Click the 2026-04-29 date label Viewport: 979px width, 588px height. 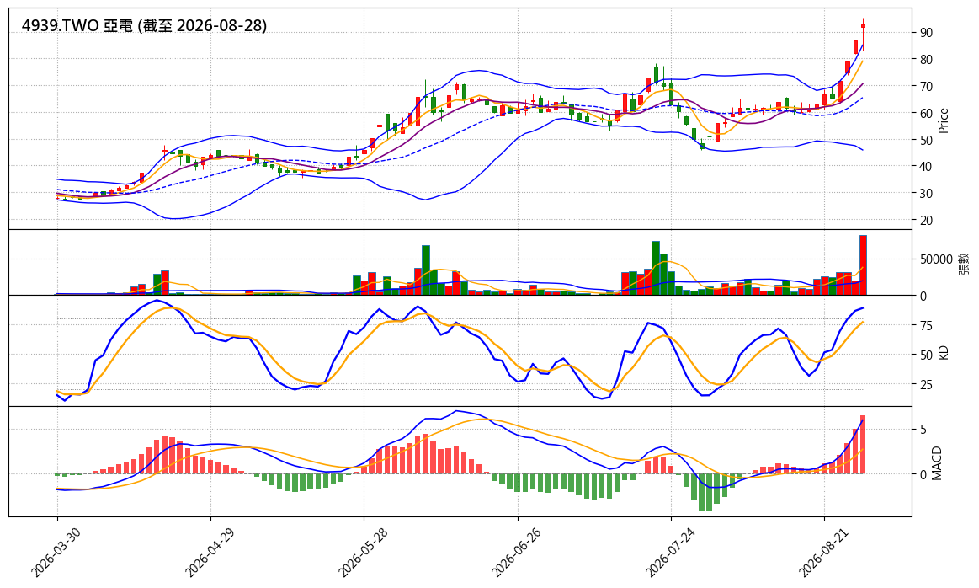tap(209, 553)
